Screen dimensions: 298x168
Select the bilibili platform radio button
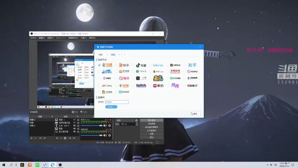[x=150, y=65]
